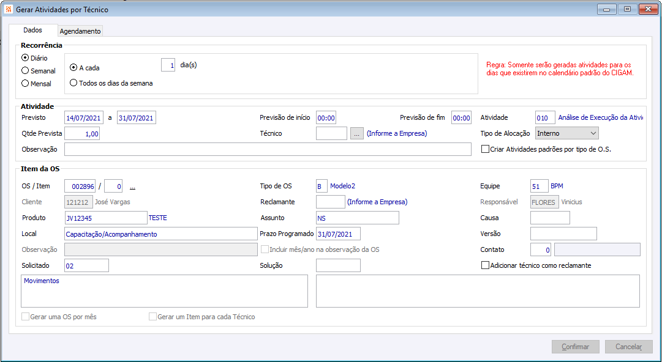Click the Previsão de início time field
This screenshot has height=362, width=662.
coord(326,118)
